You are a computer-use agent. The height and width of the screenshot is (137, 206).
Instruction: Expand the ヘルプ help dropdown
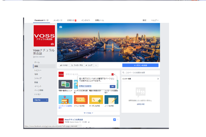pos(155,20)
